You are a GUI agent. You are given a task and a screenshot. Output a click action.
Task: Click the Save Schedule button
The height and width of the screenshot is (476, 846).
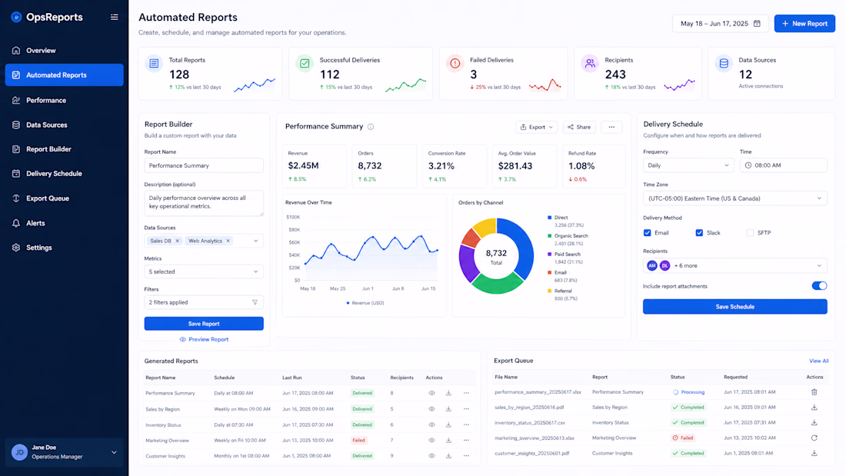734,307
